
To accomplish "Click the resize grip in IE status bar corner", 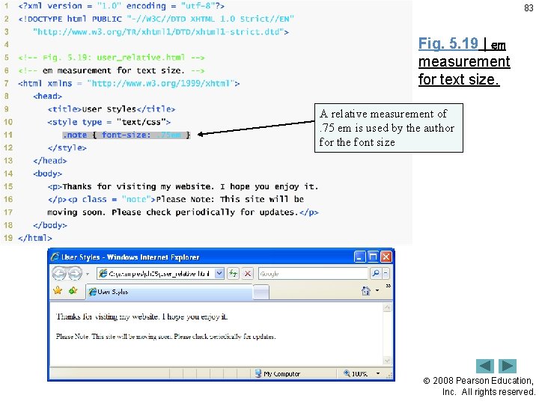I will point(390,375).
